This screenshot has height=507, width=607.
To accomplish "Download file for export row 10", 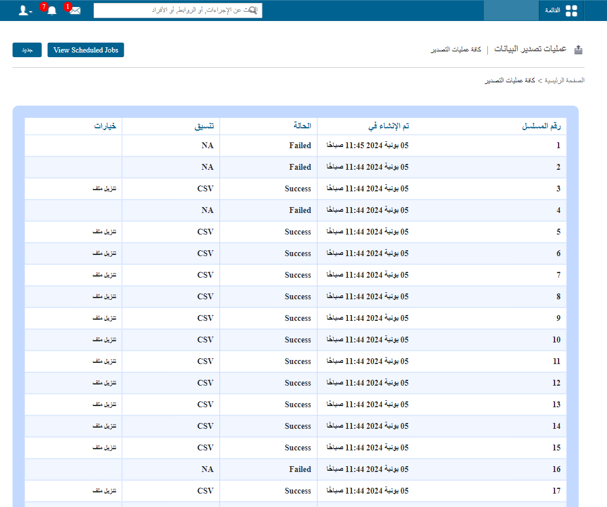I will pyautogui.click(x=104, y=340).
